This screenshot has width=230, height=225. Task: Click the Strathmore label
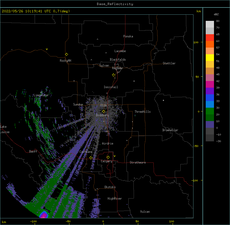click(138, 162)
